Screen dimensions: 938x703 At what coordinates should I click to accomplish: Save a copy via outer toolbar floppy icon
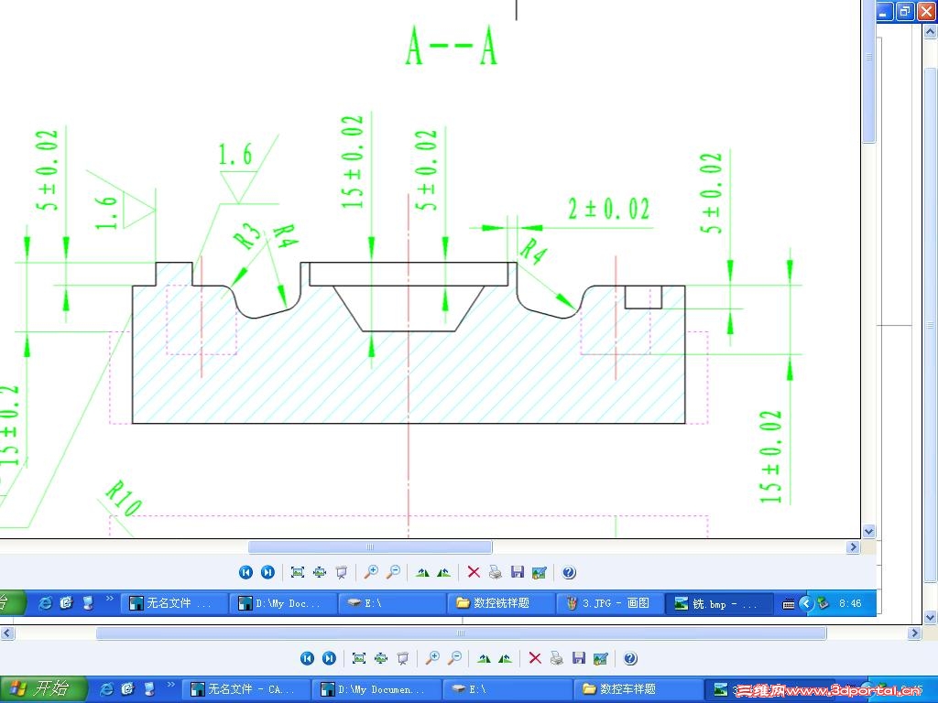(x=579, y=658)
